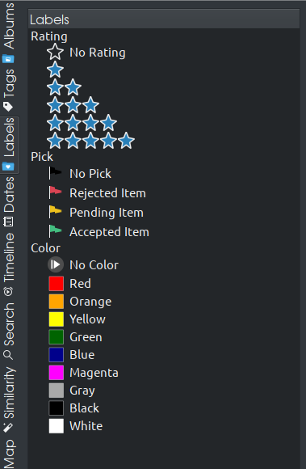Click the Color tree category

[46, 248]
